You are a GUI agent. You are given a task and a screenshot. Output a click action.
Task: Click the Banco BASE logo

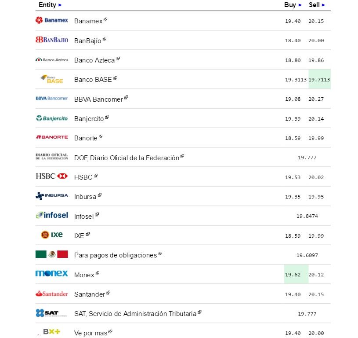point(52,79)
